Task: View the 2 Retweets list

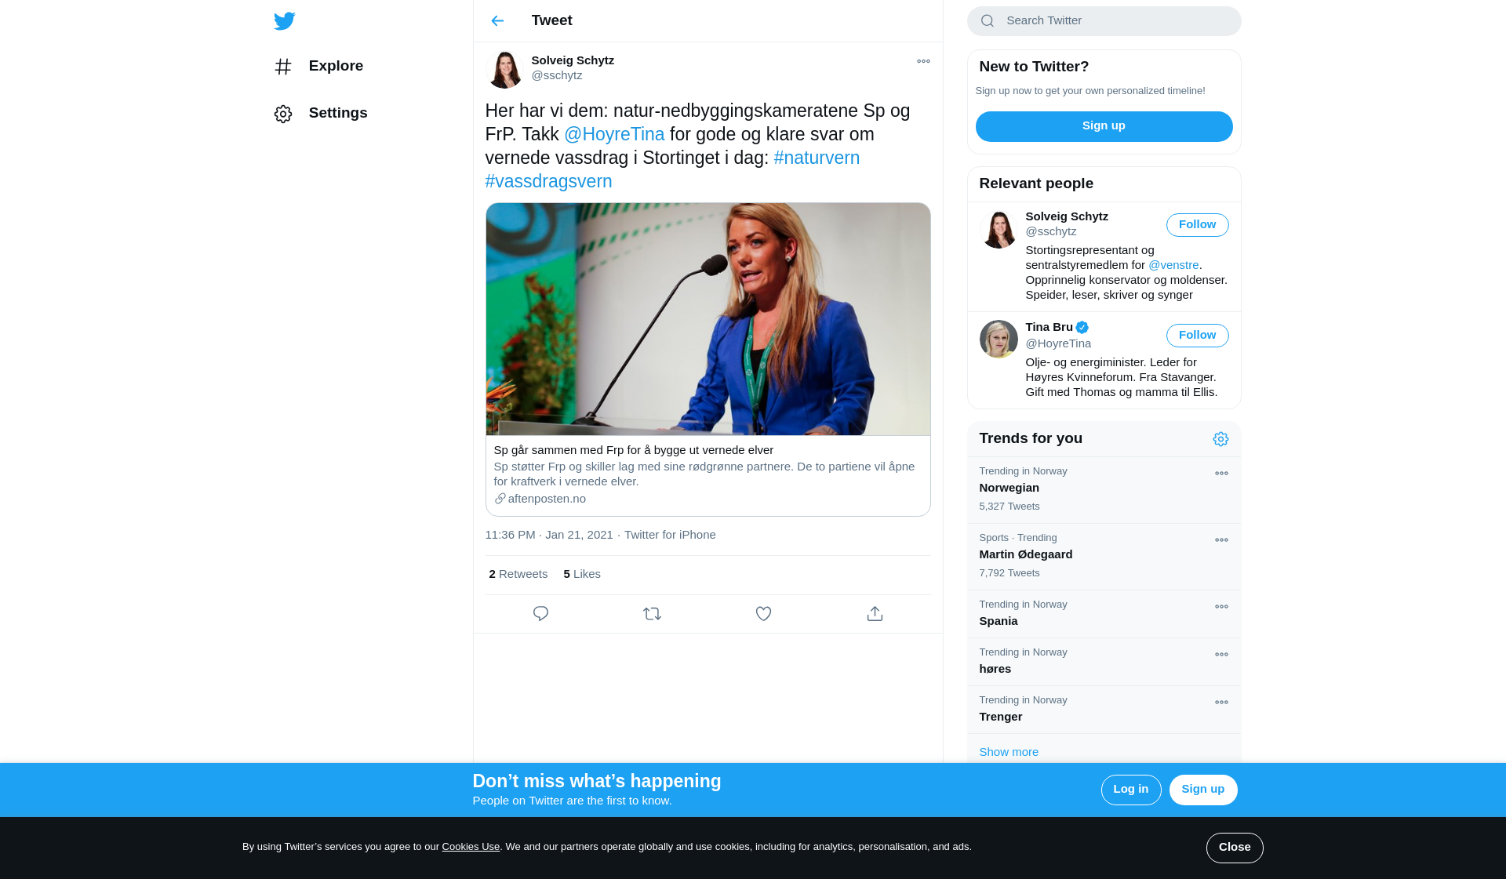Action: coord(518,574)
